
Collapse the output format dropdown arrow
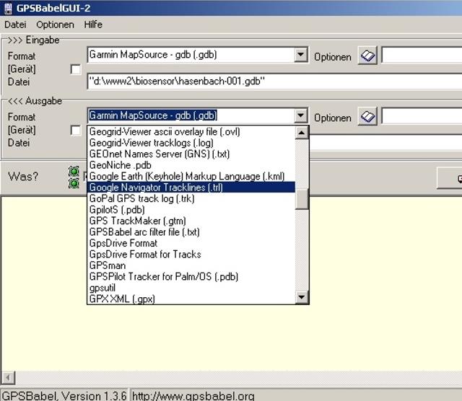pyautogui.click(x=300, y=115)
